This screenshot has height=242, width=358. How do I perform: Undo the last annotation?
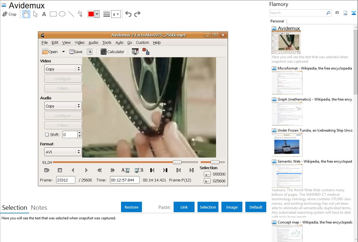tap(128, 14)
